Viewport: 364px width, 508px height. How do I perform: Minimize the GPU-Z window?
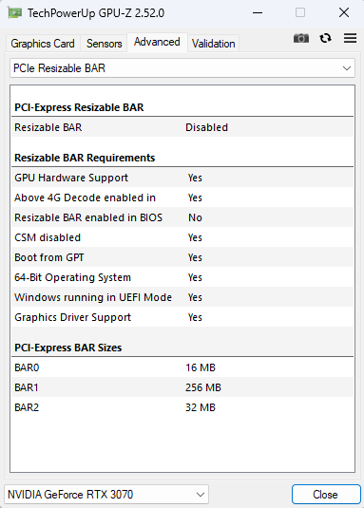click(x=258, y=13)
